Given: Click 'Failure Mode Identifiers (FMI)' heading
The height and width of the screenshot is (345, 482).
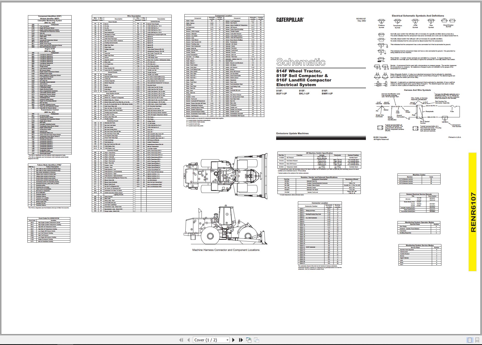Looking at the screenshot, I should click(49, 165).
